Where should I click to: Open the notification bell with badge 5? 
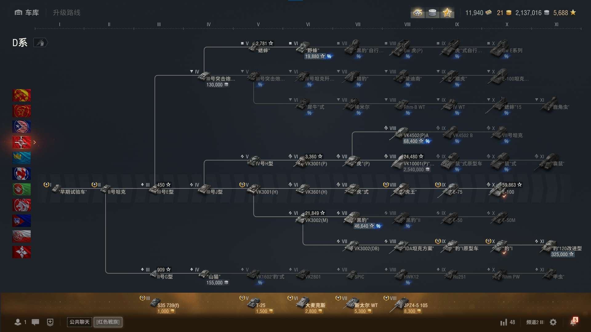[x=573, y=322]
